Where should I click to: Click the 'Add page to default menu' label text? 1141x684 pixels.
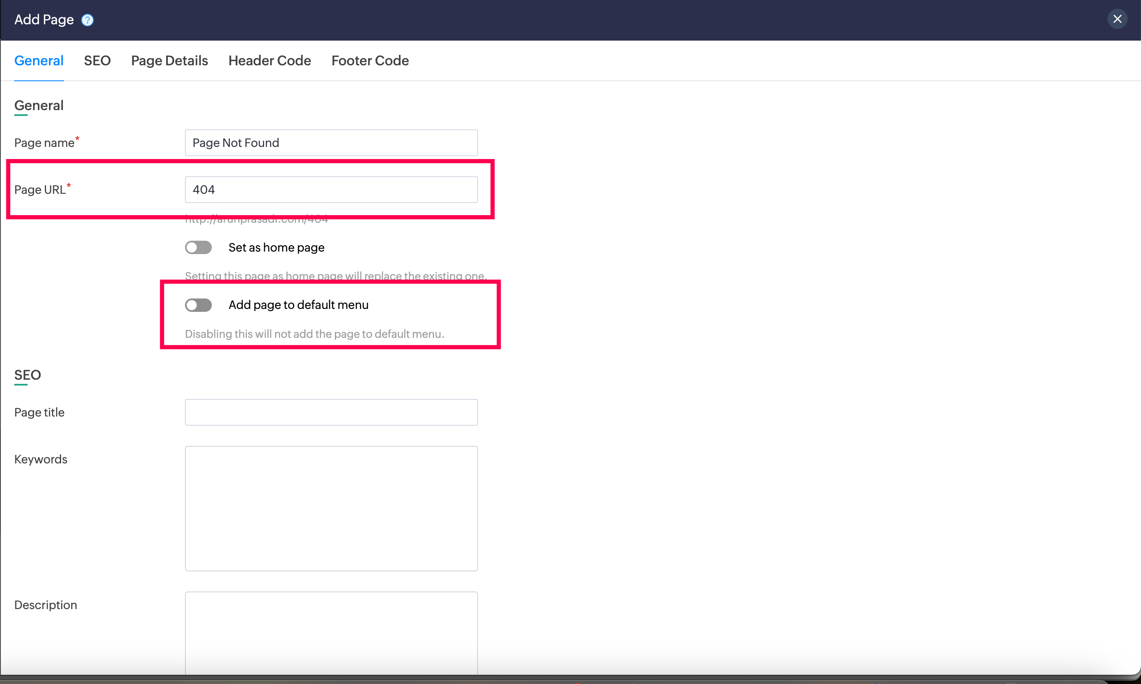click(298, 305)
